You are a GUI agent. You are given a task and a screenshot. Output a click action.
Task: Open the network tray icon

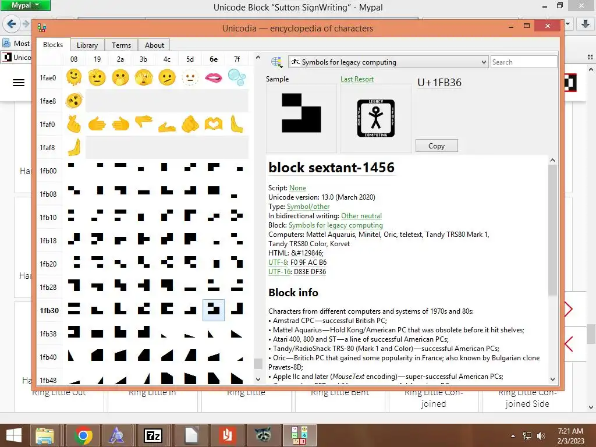point(527,435)
